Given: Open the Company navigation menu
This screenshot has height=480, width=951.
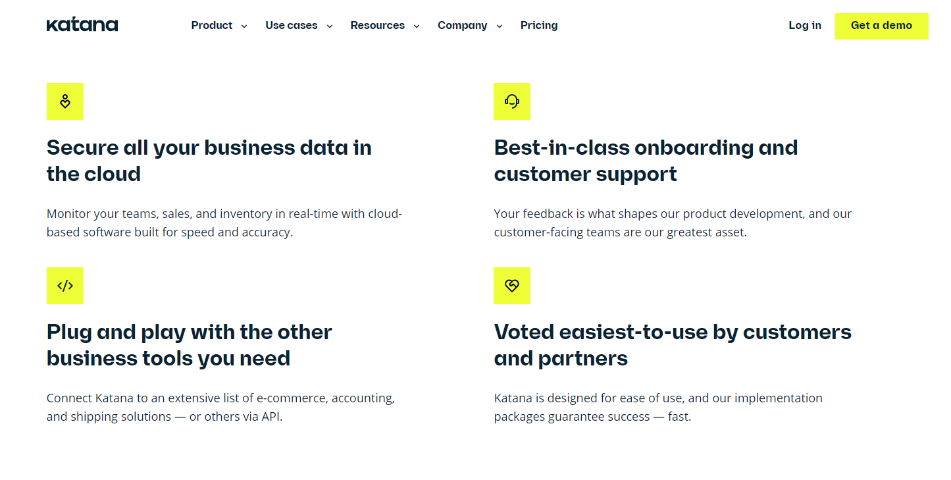Looking at the screenshot, I should click(463, 26).
